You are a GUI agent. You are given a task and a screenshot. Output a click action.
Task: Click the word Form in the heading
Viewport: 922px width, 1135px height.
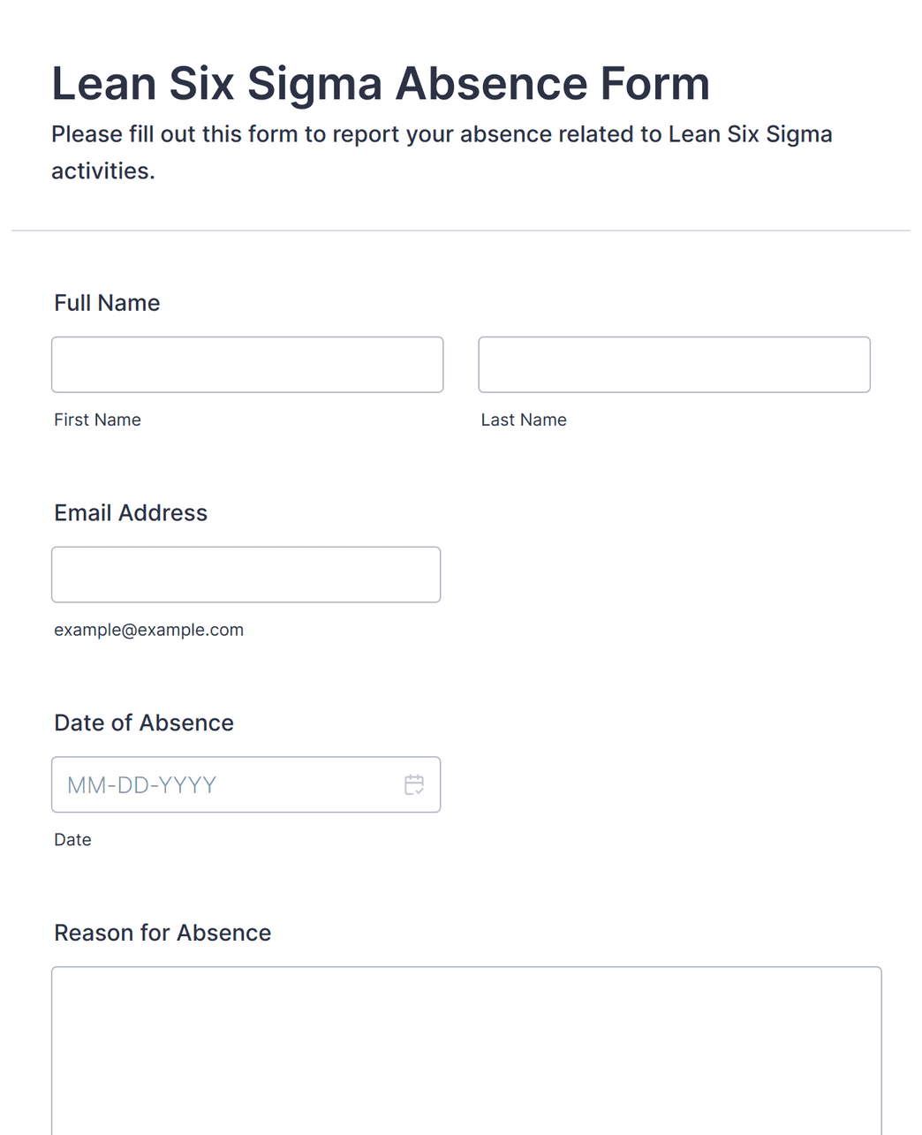[655, 84]
